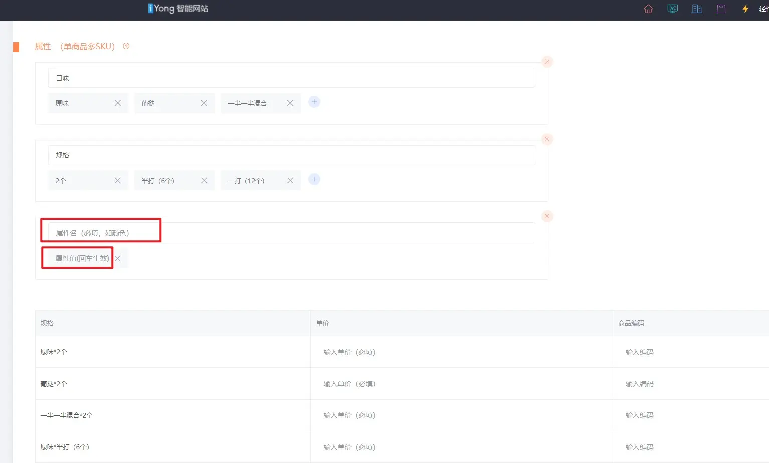Click the yellow lightning bolt icon
769x463 pixels.
[745, 9]
